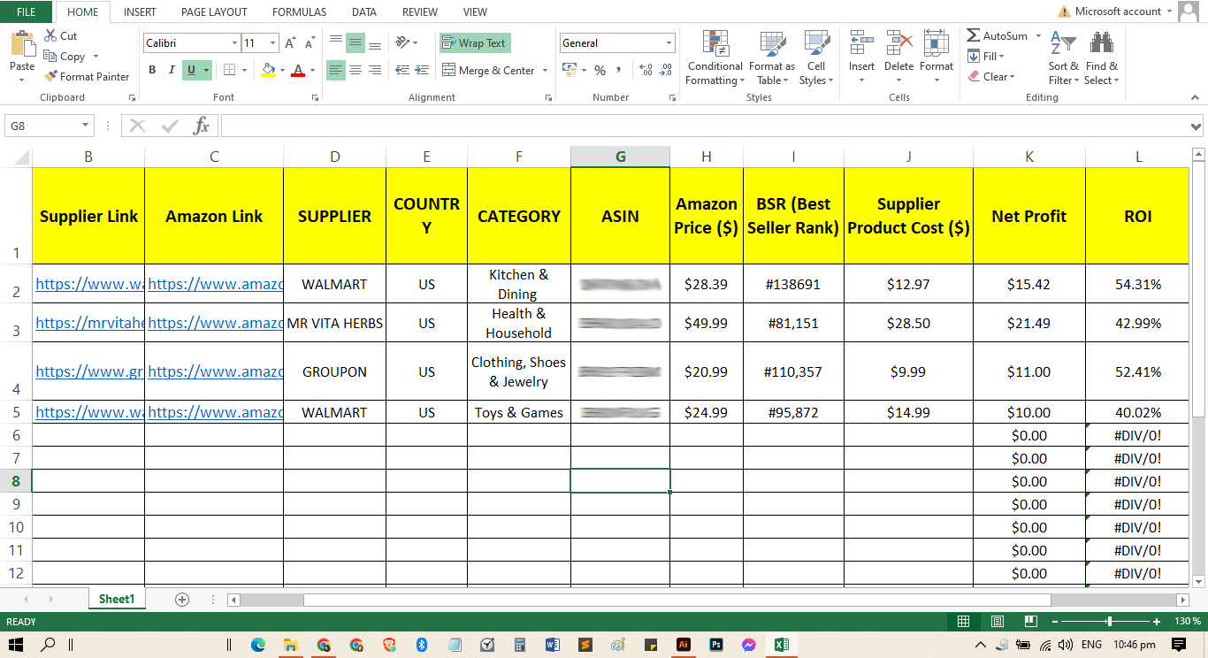Open the Walmart supplier link in row 2
This screenshot has width=1208, height=658.
click(x=89, y=284)
